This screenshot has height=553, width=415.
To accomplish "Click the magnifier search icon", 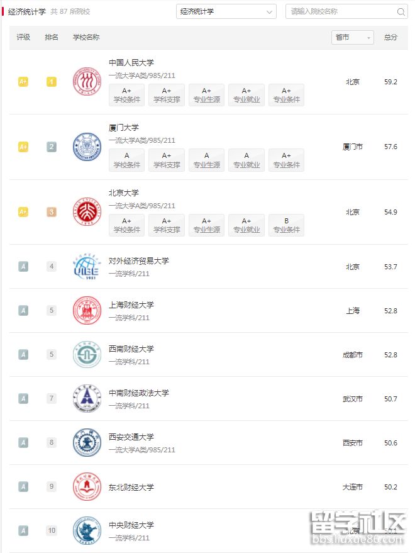I will click(x=401, y=11).
